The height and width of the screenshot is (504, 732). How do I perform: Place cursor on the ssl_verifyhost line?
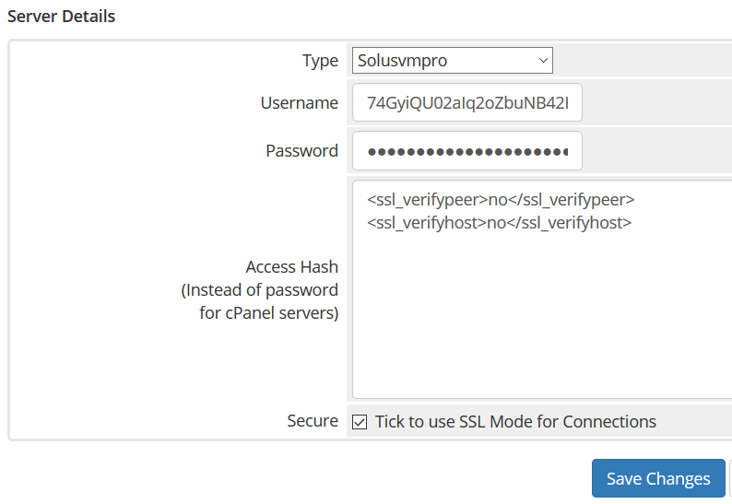499,223
